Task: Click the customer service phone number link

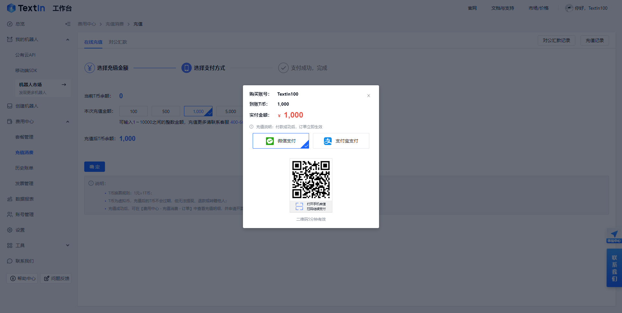Action: tap(236, 122)
